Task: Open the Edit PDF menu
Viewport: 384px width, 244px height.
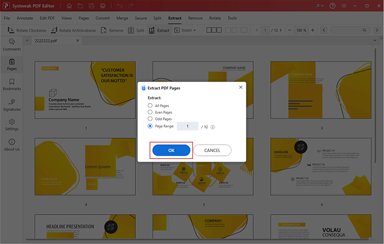Action: click(47, 18)
